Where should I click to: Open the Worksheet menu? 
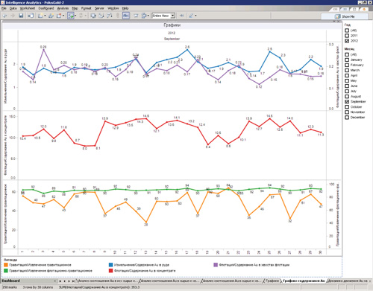28,8
